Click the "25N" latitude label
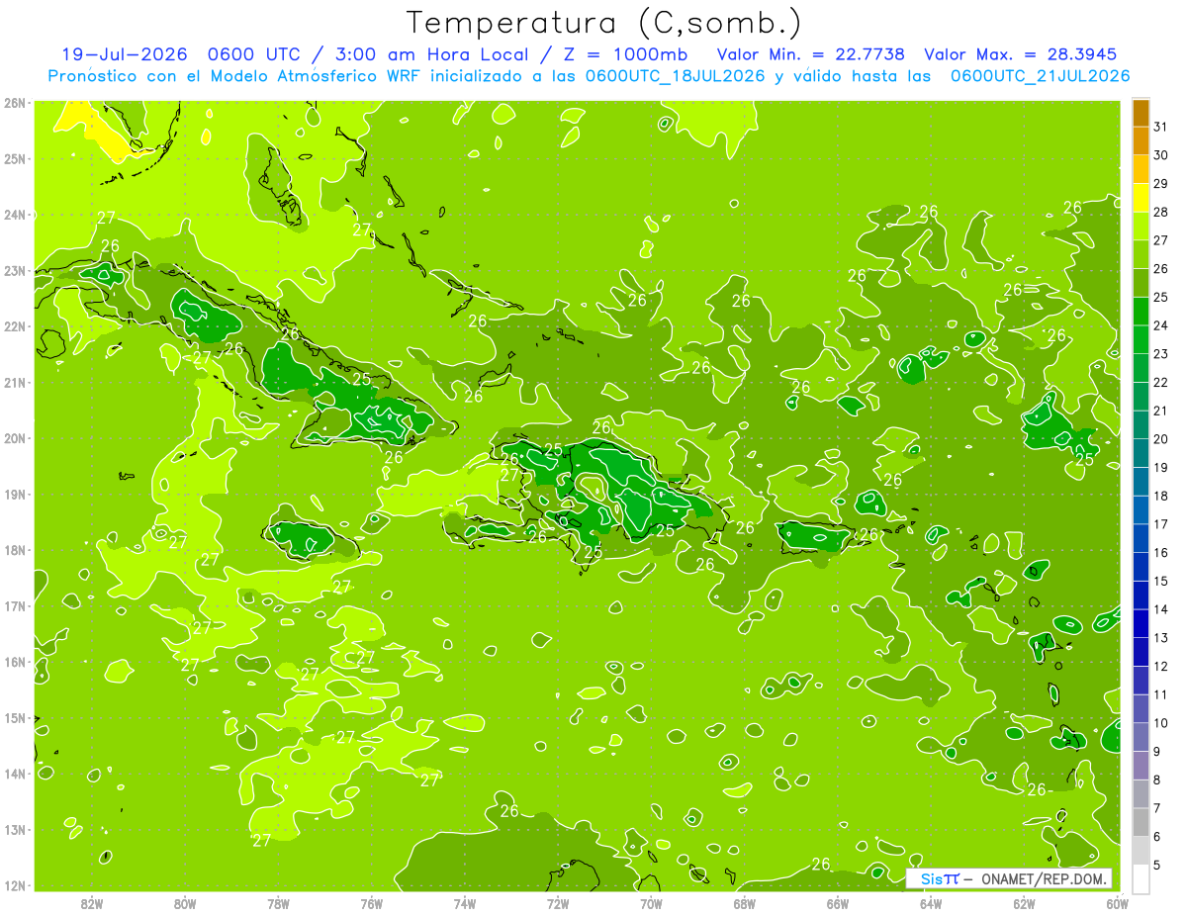Image resolution: width=1187 pixels, height=917 pixels. [14, 158]
